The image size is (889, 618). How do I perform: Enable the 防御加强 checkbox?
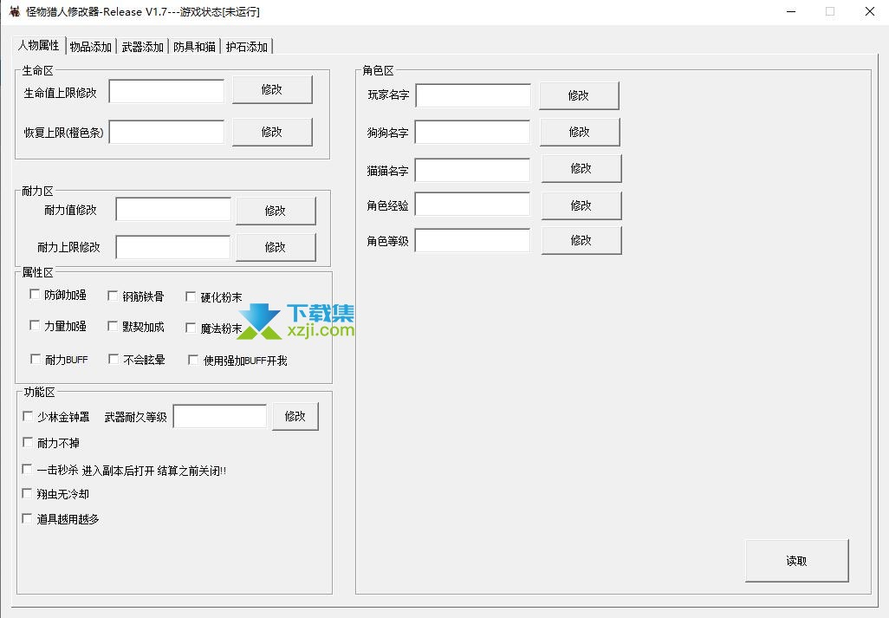tap(36, 295)
